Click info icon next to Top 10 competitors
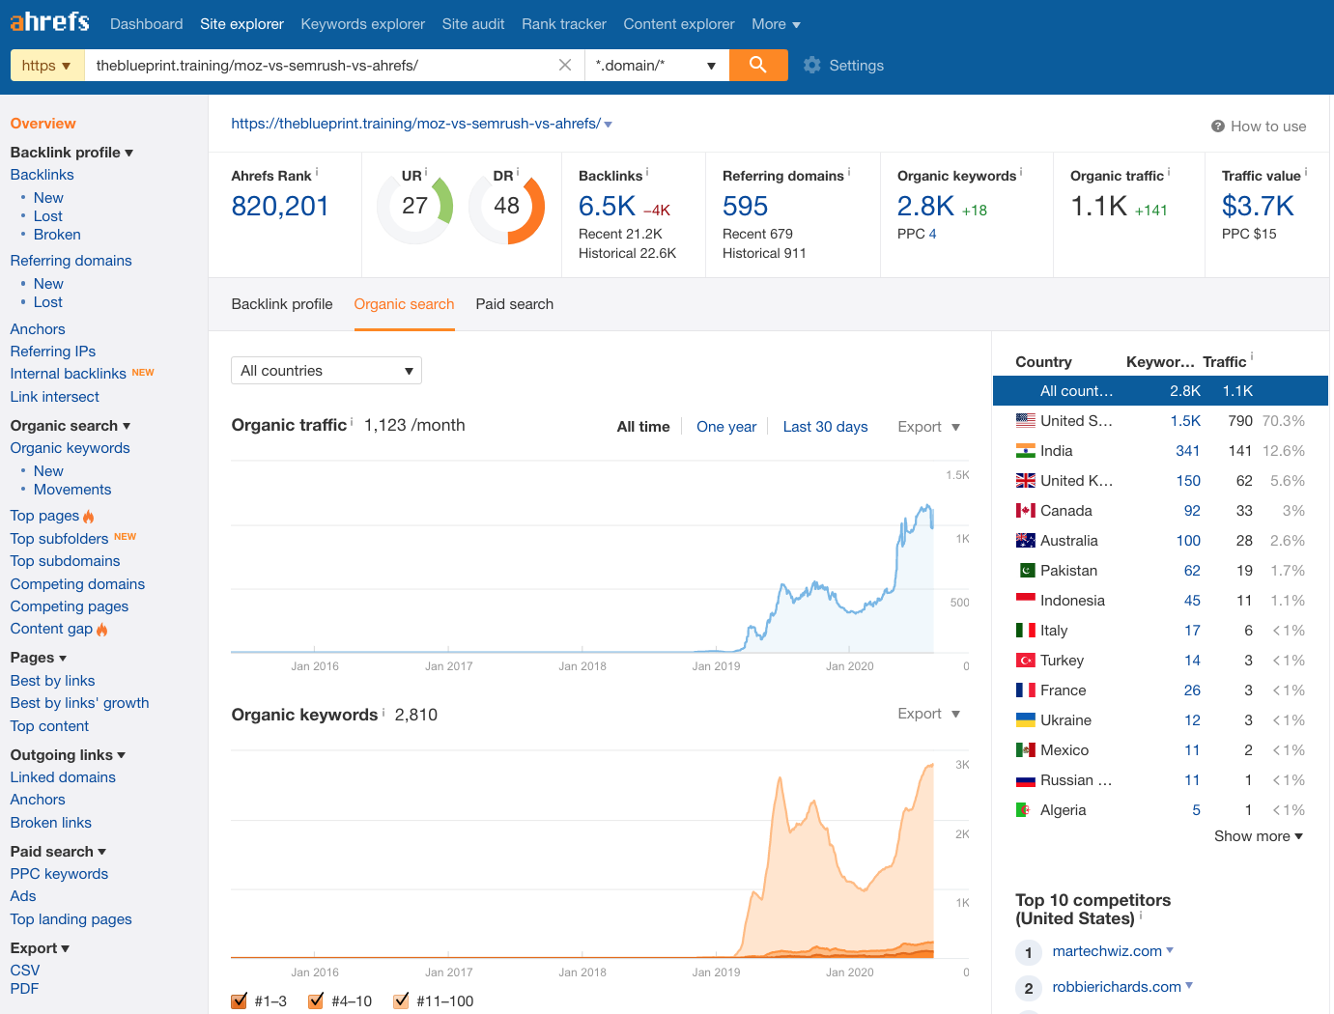Image resolution: width=1334 pixels, height=1014 pixels. point(1141,915)
